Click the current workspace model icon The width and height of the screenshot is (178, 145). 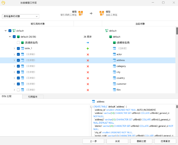(x=102, y=13)
